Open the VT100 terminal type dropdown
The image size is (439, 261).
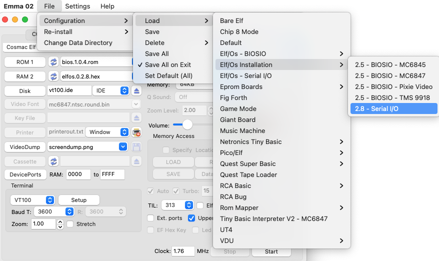click(32, 200)
